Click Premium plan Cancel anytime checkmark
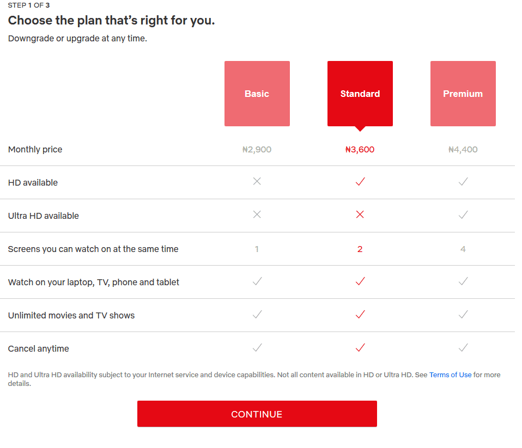This screenshot has width=522, height=448. click(x=463, y=347)
